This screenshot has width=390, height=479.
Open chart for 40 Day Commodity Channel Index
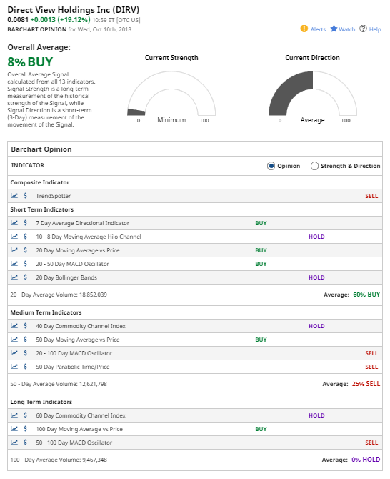click(14, 325)
